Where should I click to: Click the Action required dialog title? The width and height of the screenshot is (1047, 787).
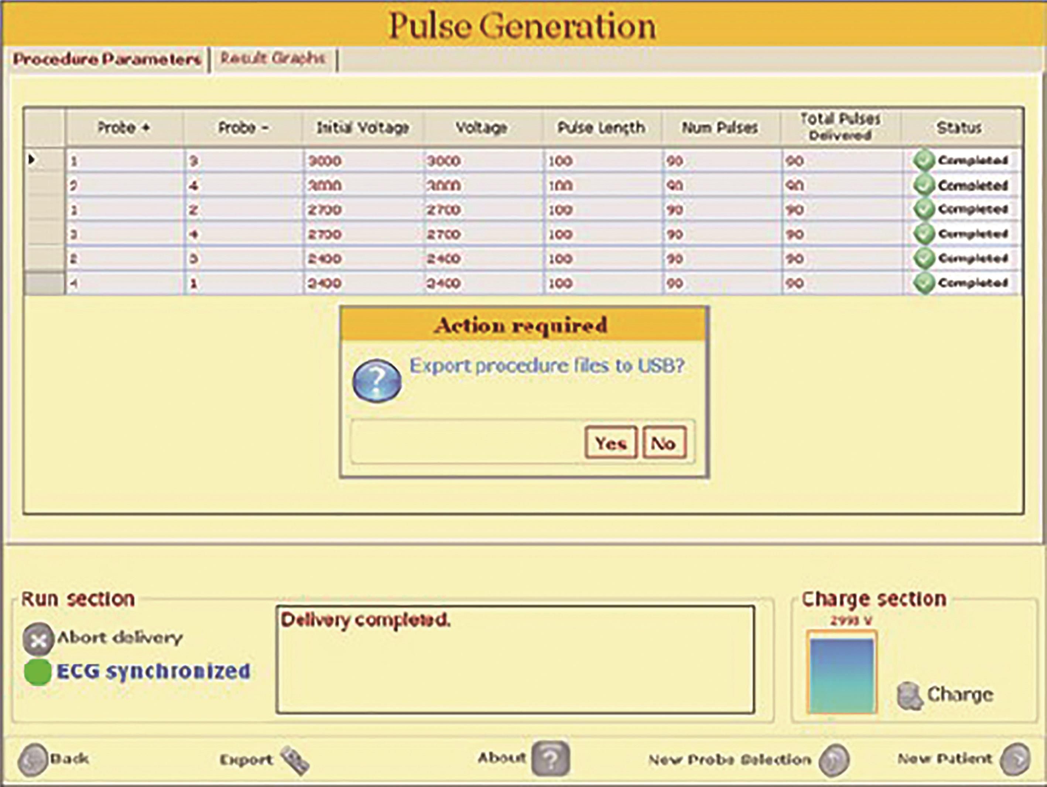click(521, 325)
